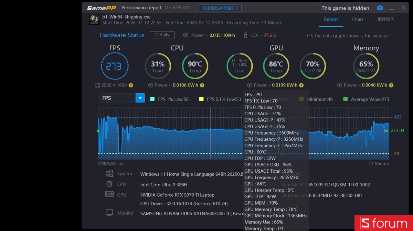This screenshot has width=413, height=231.
Task: Click the Windows System icon in info list
Action: click(x=109, y=174)
